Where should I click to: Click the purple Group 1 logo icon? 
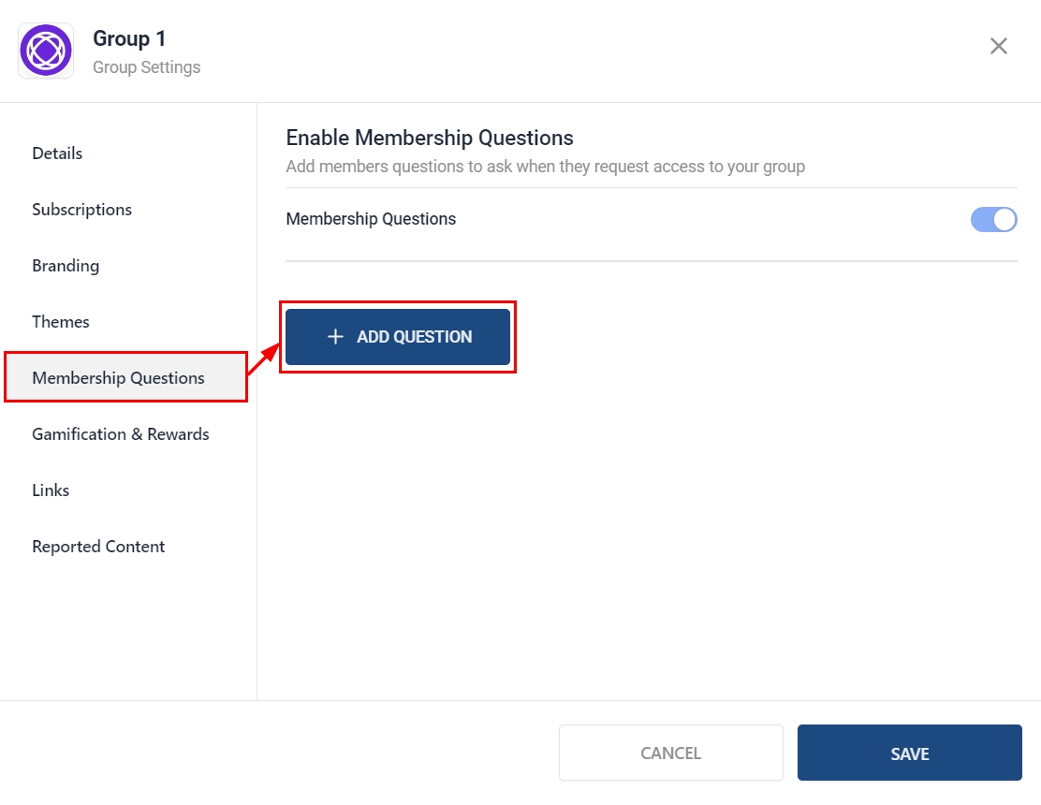point(46,51)
